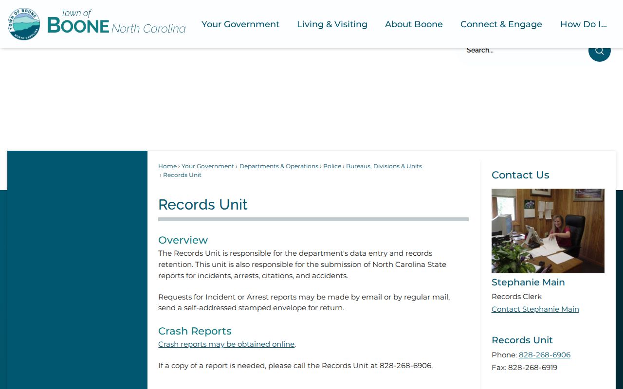The image size is (623, 389).
Task: Click the Records Unit sidebar contact heading
Action: click(522, 340)
